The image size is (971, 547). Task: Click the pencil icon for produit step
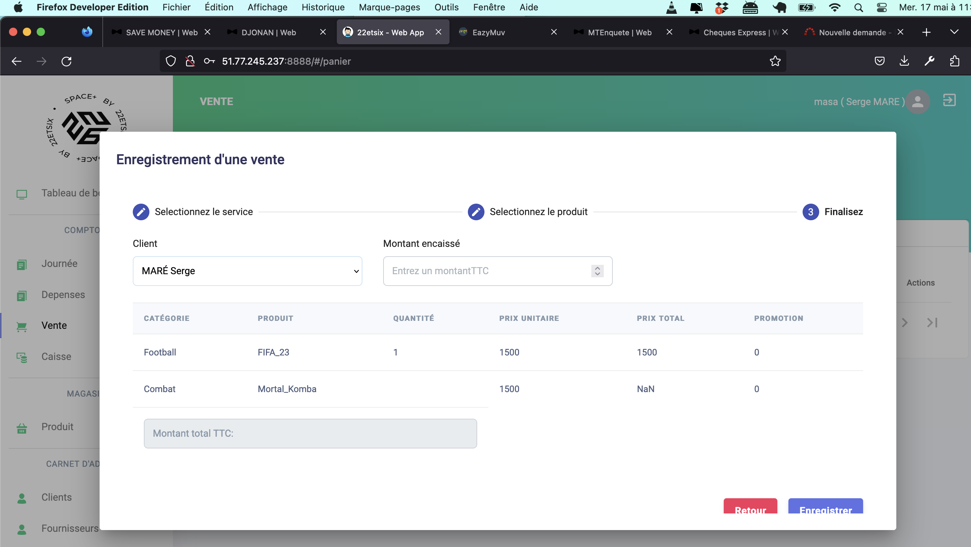coord(476,212)
